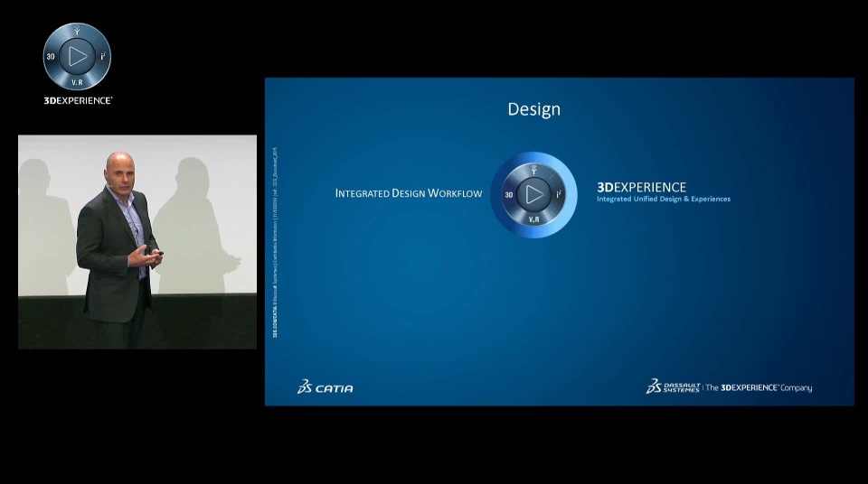The image size is (868, 484).
Task: Click the compass icon in slide center
Action: click(533, 195)
